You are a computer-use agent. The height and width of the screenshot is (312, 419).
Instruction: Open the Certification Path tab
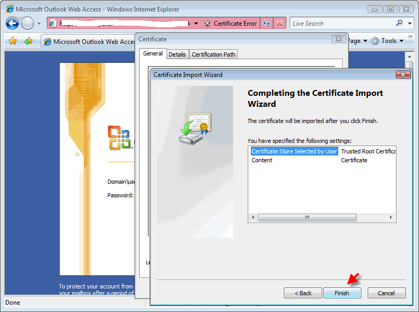[214, 54]
